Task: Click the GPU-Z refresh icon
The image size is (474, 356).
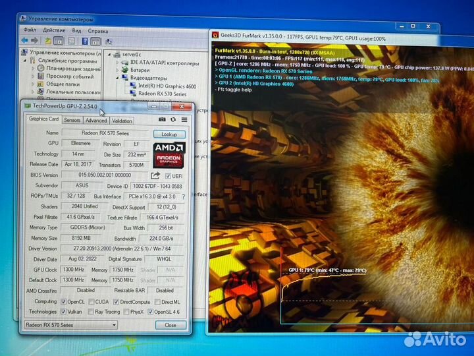Action: pyautogui.click(x=173, y=119)
